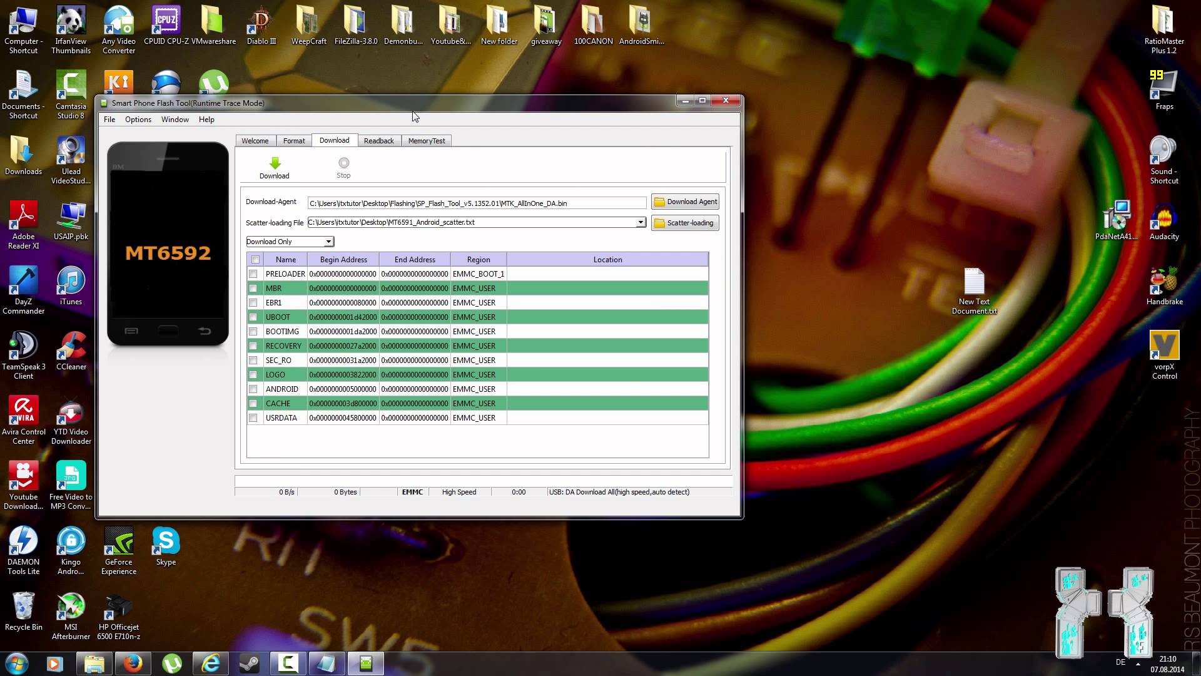Select the Avira Control Center desktop icon
Viewport: 1201px width, 676px height.
click(x=23, y=421)
